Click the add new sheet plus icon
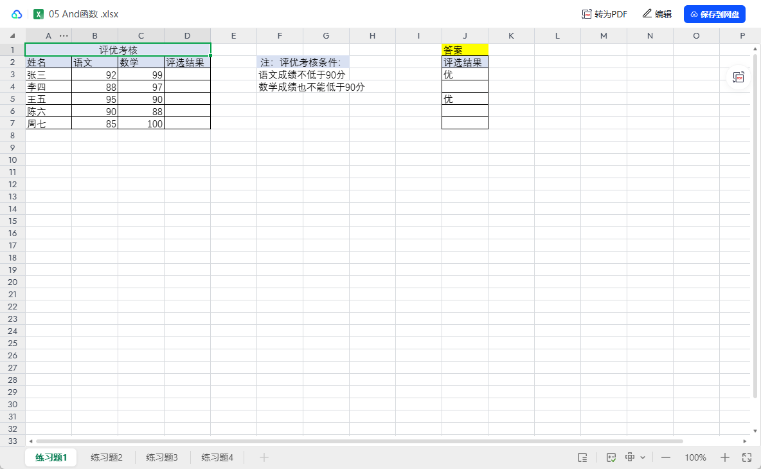 (264, 457)
